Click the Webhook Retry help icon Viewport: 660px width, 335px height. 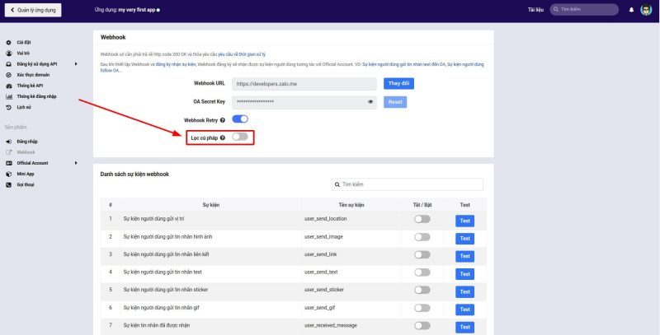[223, 120]
